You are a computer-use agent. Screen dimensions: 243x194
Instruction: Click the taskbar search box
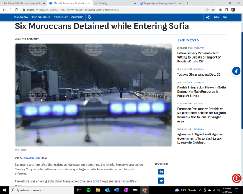pyautogui.click(x=42, y=190)
